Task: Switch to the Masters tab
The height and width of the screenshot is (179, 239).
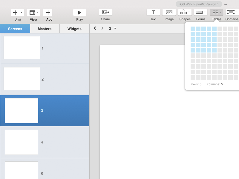Action: pyautogui.click(x=45, y=29)
